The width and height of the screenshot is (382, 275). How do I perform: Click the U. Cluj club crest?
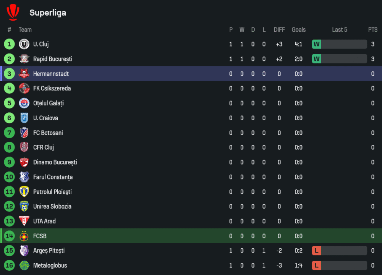24,44
